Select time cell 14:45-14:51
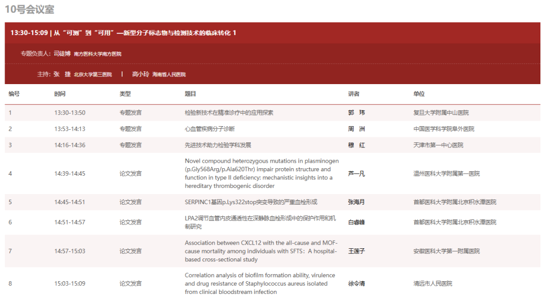 click(x=70, y=202)
